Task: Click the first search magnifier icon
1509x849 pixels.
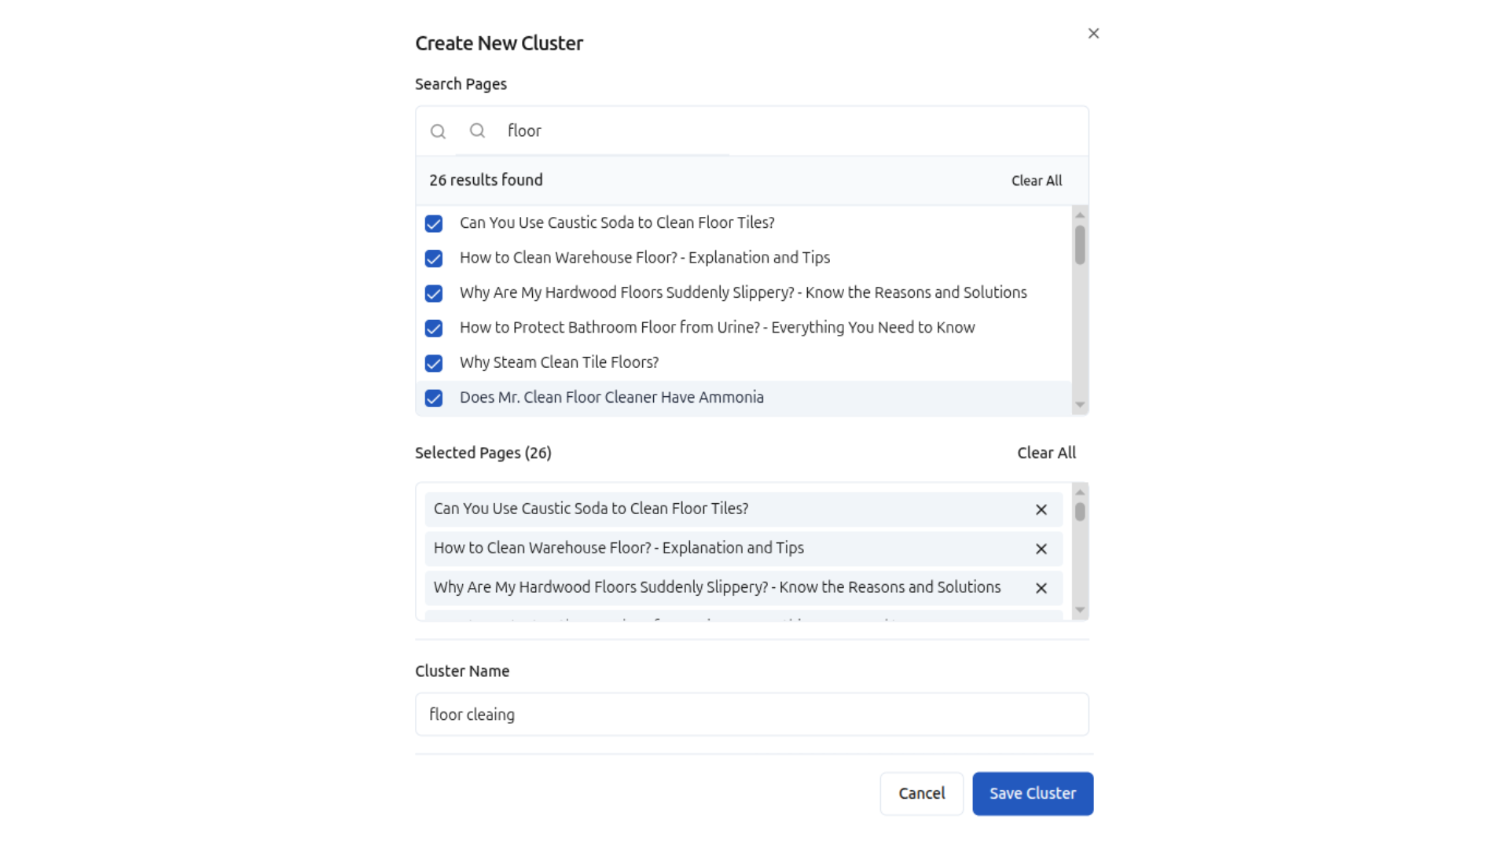Action: tap(438, 132)
